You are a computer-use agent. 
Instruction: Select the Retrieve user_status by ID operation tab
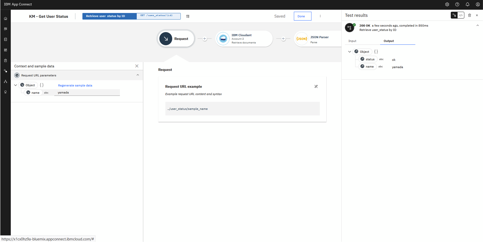110,16
